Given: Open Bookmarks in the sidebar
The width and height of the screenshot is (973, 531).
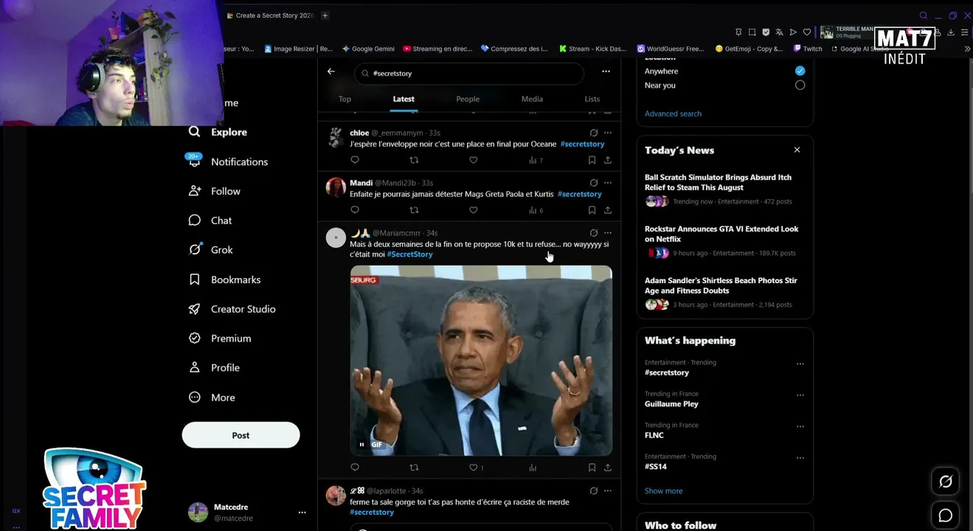Looking at the screenshot, I should pos(225,280).
